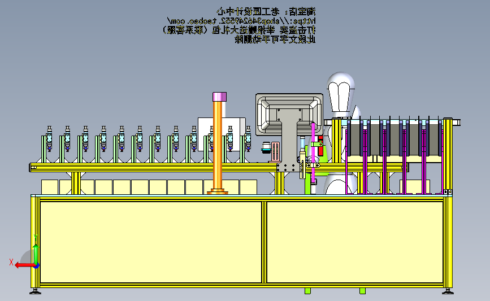
Task: Select the right cabinet door panel
Action: click(355, 242)
